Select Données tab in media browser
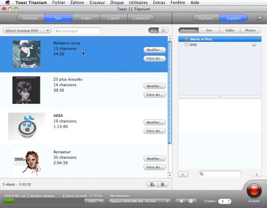 [x=188, y=30]
